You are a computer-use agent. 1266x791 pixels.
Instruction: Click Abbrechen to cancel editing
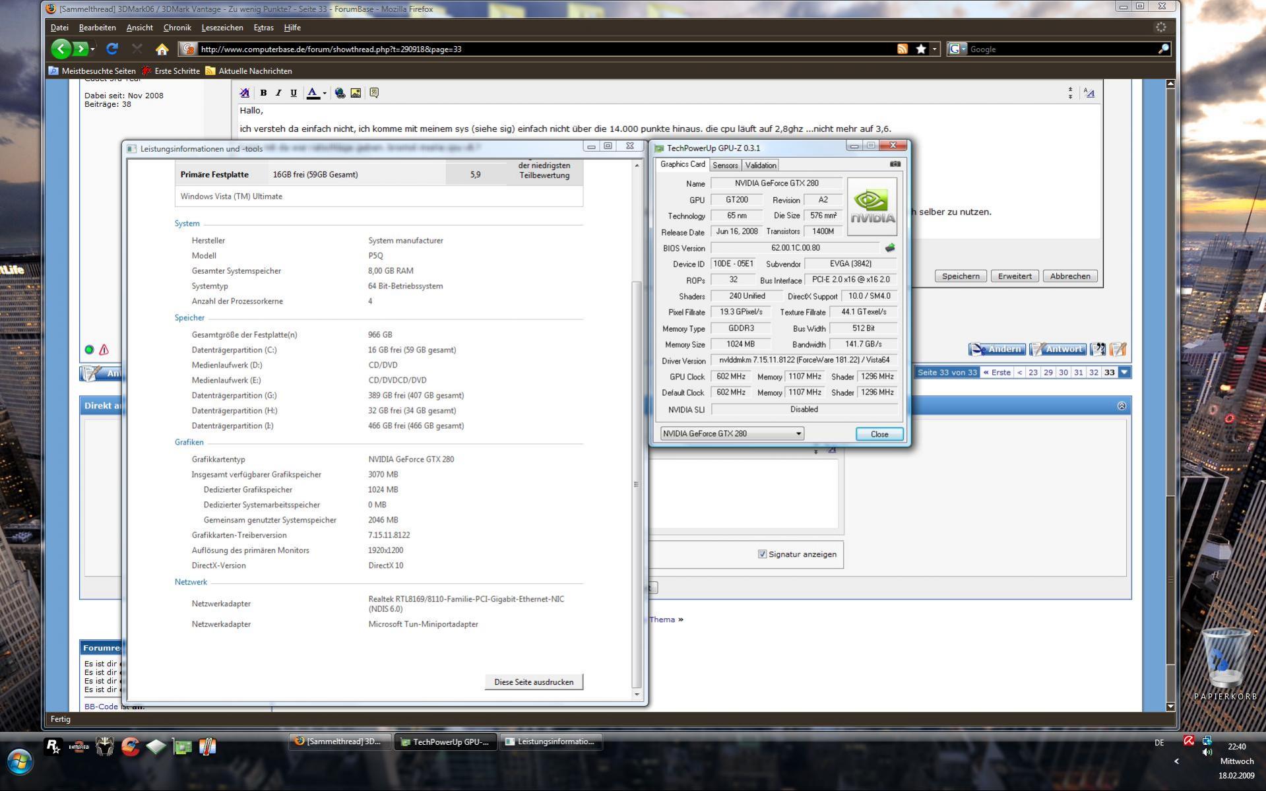pos(1069,276)
